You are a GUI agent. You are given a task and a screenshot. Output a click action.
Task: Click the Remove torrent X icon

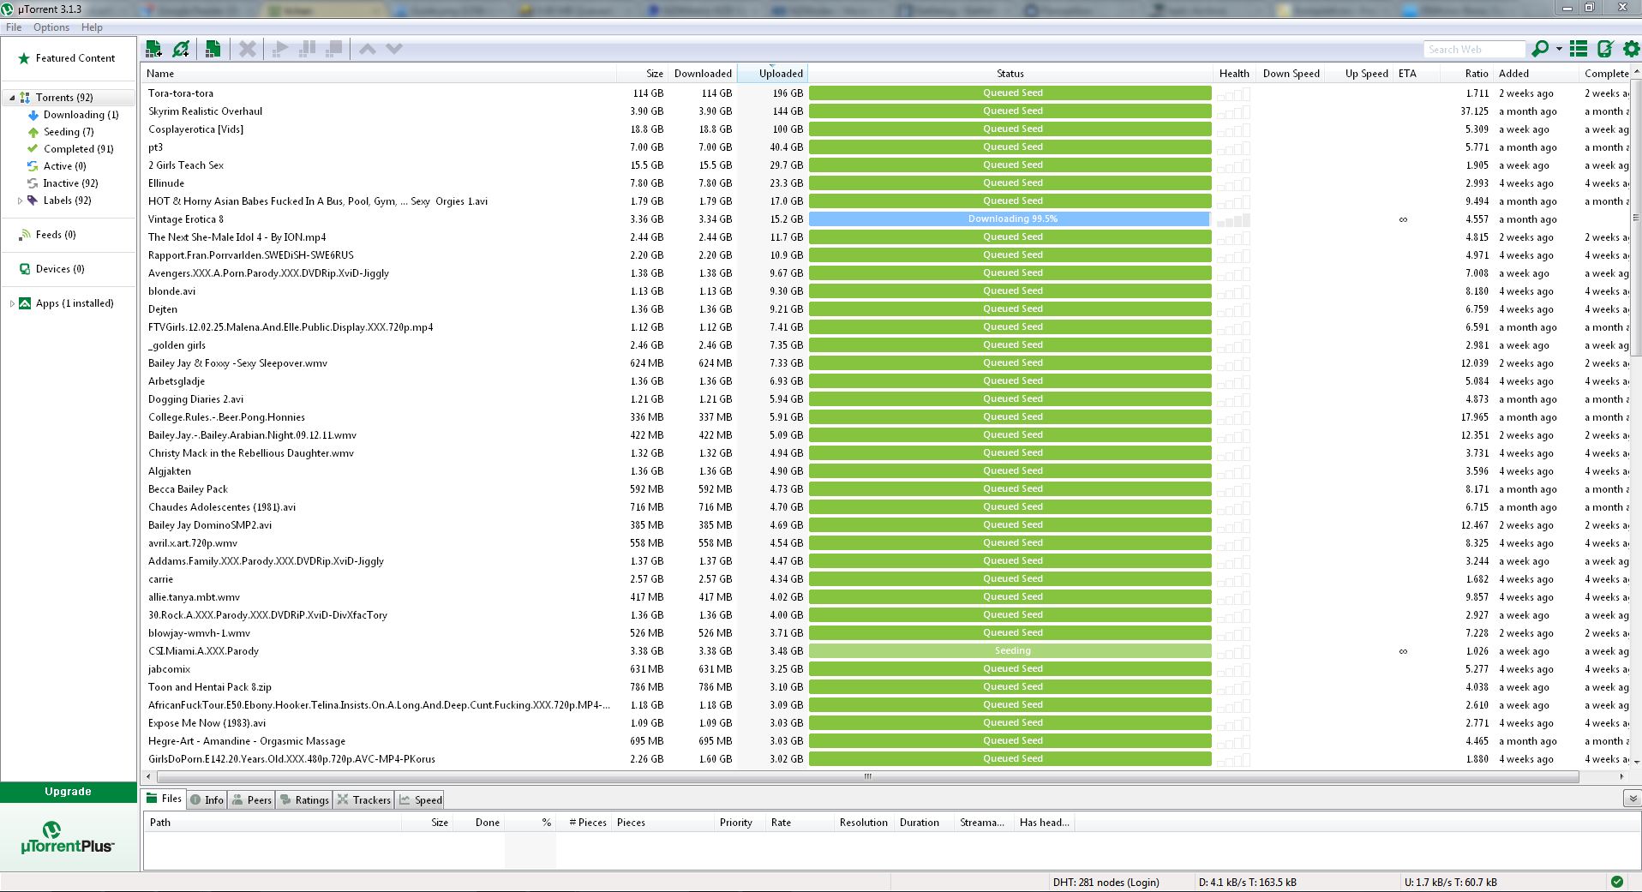pyautogui.click(x=248, y=49)
